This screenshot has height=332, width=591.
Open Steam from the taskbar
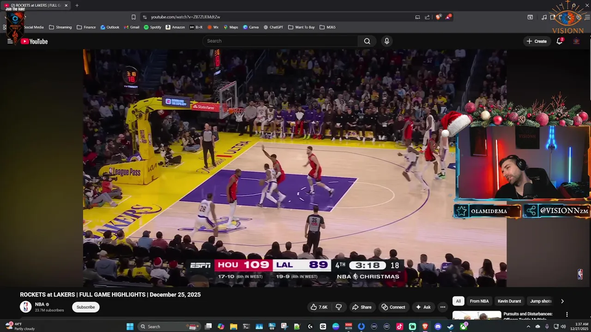pyautogui.click(x=450, y=326)
